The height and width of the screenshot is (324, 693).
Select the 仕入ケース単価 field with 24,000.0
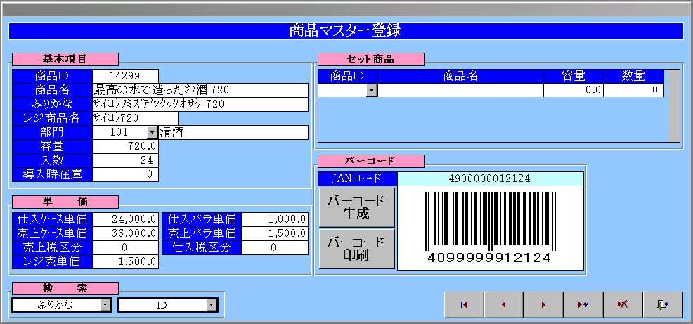click(125, 219)
